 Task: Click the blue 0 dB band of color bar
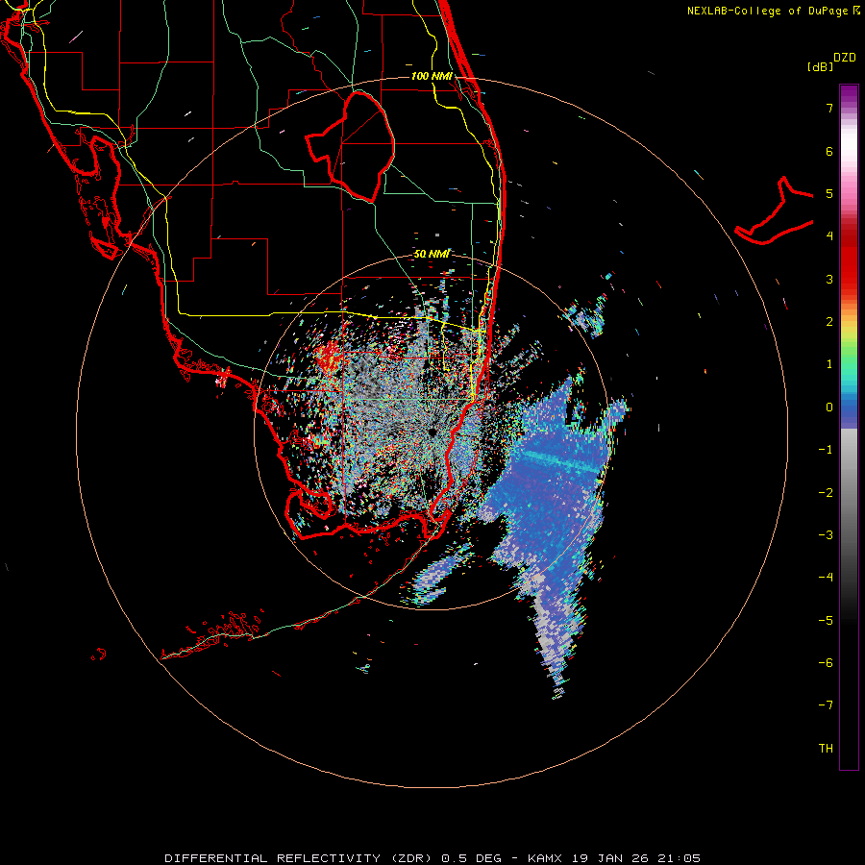pos(849,409)
